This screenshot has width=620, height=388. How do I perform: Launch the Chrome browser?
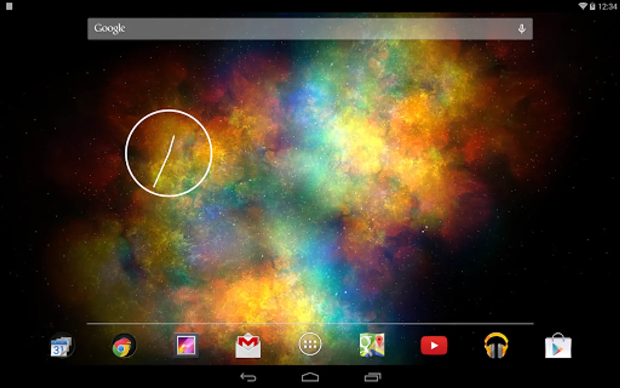pyautogui.click(x=124, y=346)
